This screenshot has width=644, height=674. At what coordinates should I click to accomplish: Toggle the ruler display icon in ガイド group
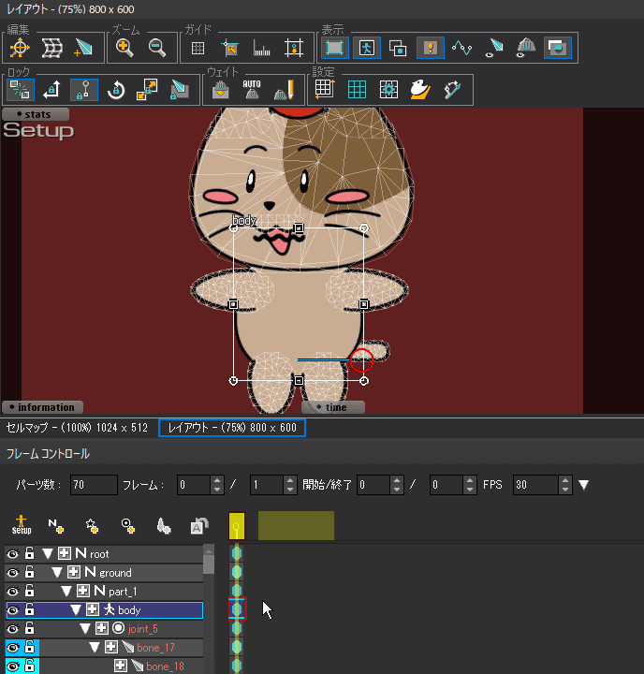(261, 48)
